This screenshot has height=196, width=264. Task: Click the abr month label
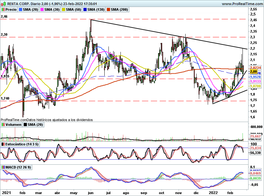57,193
